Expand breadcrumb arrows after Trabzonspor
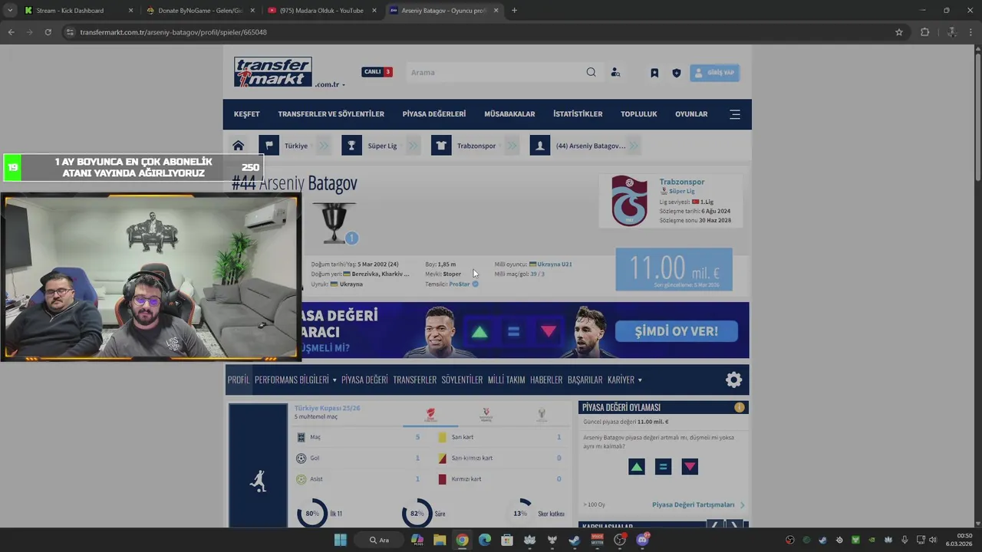 (512, 146)
